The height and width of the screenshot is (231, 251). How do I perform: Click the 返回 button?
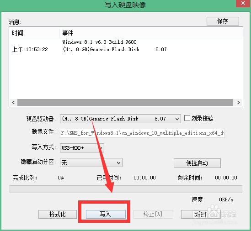201,214
